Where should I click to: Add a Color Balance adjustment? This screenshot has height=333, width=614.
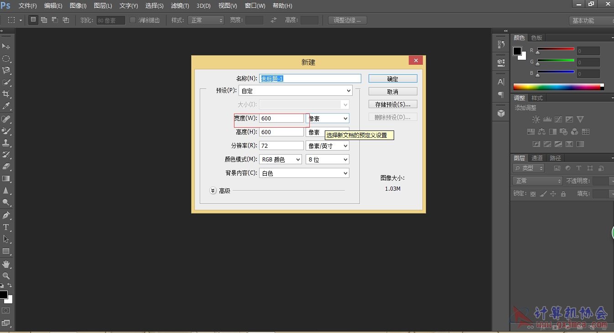542,132
